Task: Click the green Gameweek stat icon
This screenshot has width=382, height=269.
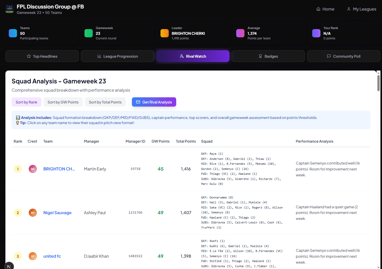Action: click(89, 33)
